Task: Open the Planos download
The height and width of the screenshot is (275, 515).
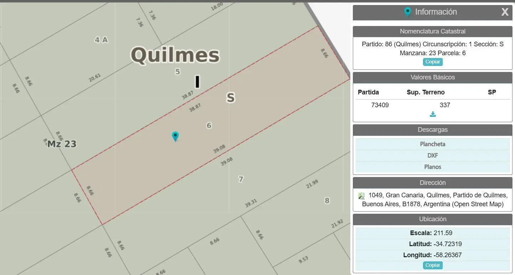Action: pyautogui.click(x=433, y=167)
